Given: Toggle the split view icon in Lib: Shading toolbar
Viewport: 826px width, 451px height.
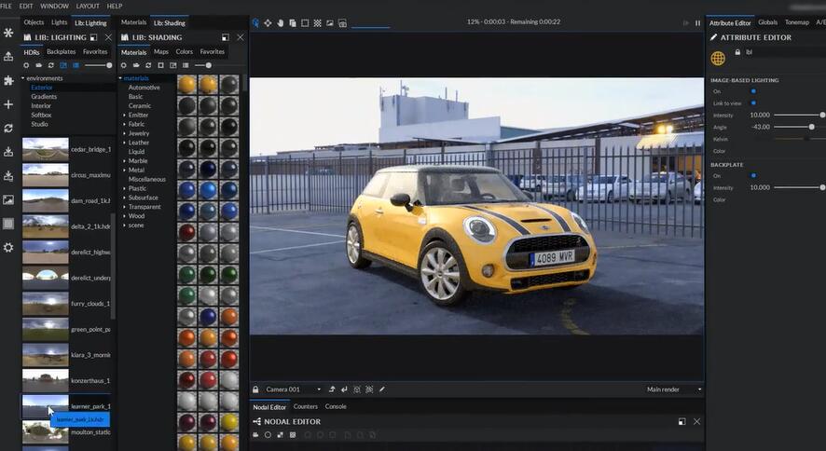Looking at the screenshot, I should 173,65.
